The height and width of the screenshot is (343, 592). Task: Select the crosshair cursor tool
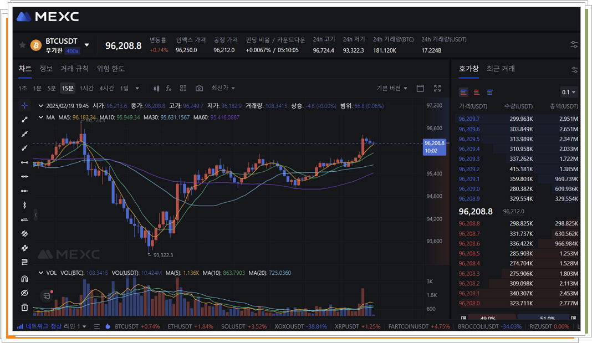pyautogui.click(x=24, y=105)
